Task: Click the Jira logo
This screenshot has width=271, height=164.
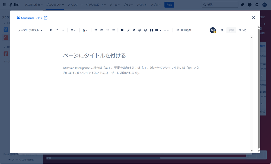Action: tap(14, 5)
